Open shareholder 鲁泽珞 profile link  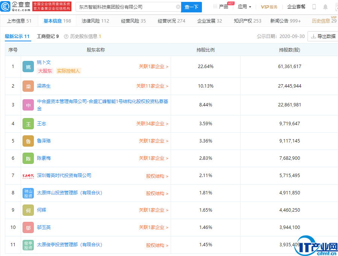pyautogui.click(x=44, y=141)
